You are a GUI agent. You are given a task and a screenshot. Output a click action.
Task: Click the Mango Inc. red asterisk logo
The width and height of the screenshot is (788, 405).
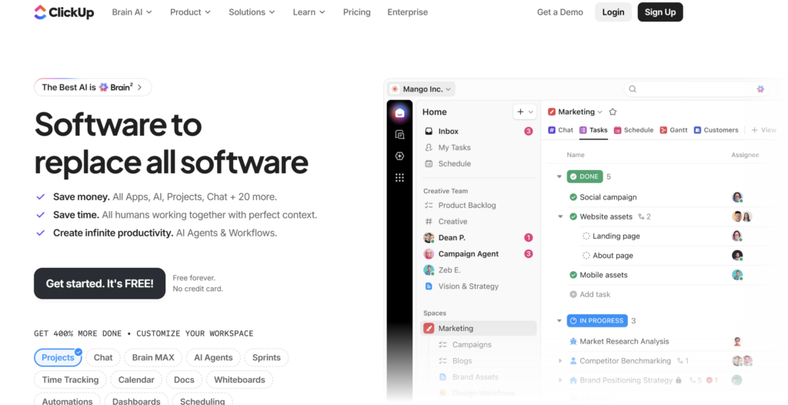(395, 89)
